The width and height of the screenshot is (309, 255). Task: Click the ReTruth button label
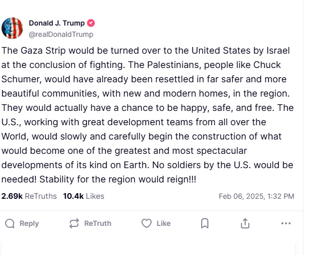[98, 223]
